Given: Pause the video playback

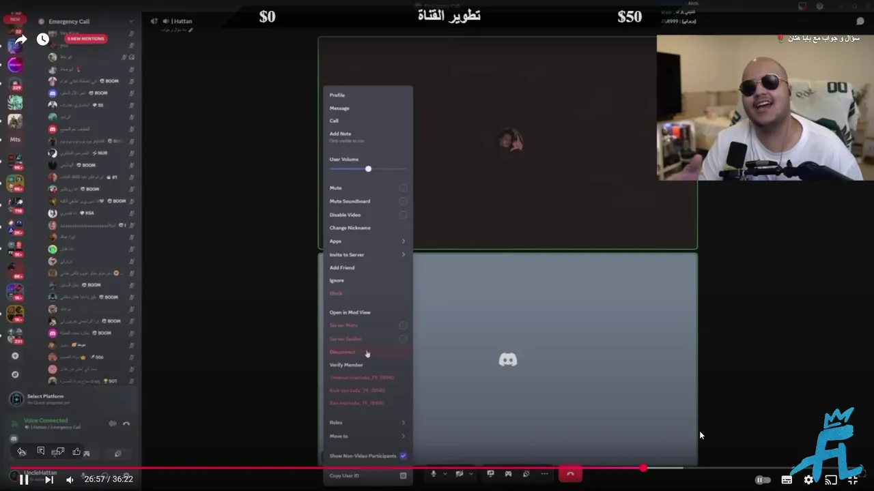Looking at the screenshot, I should tap(24, 479).
